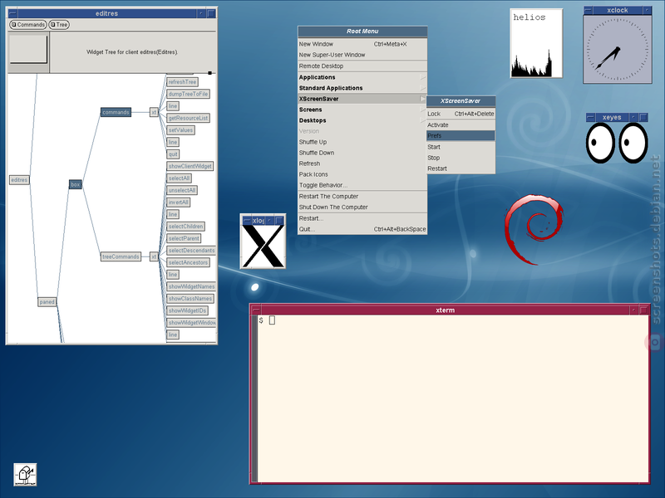Choose Start in XScreenSaver submenu
The image size is (665, 498).
point(461,148)
